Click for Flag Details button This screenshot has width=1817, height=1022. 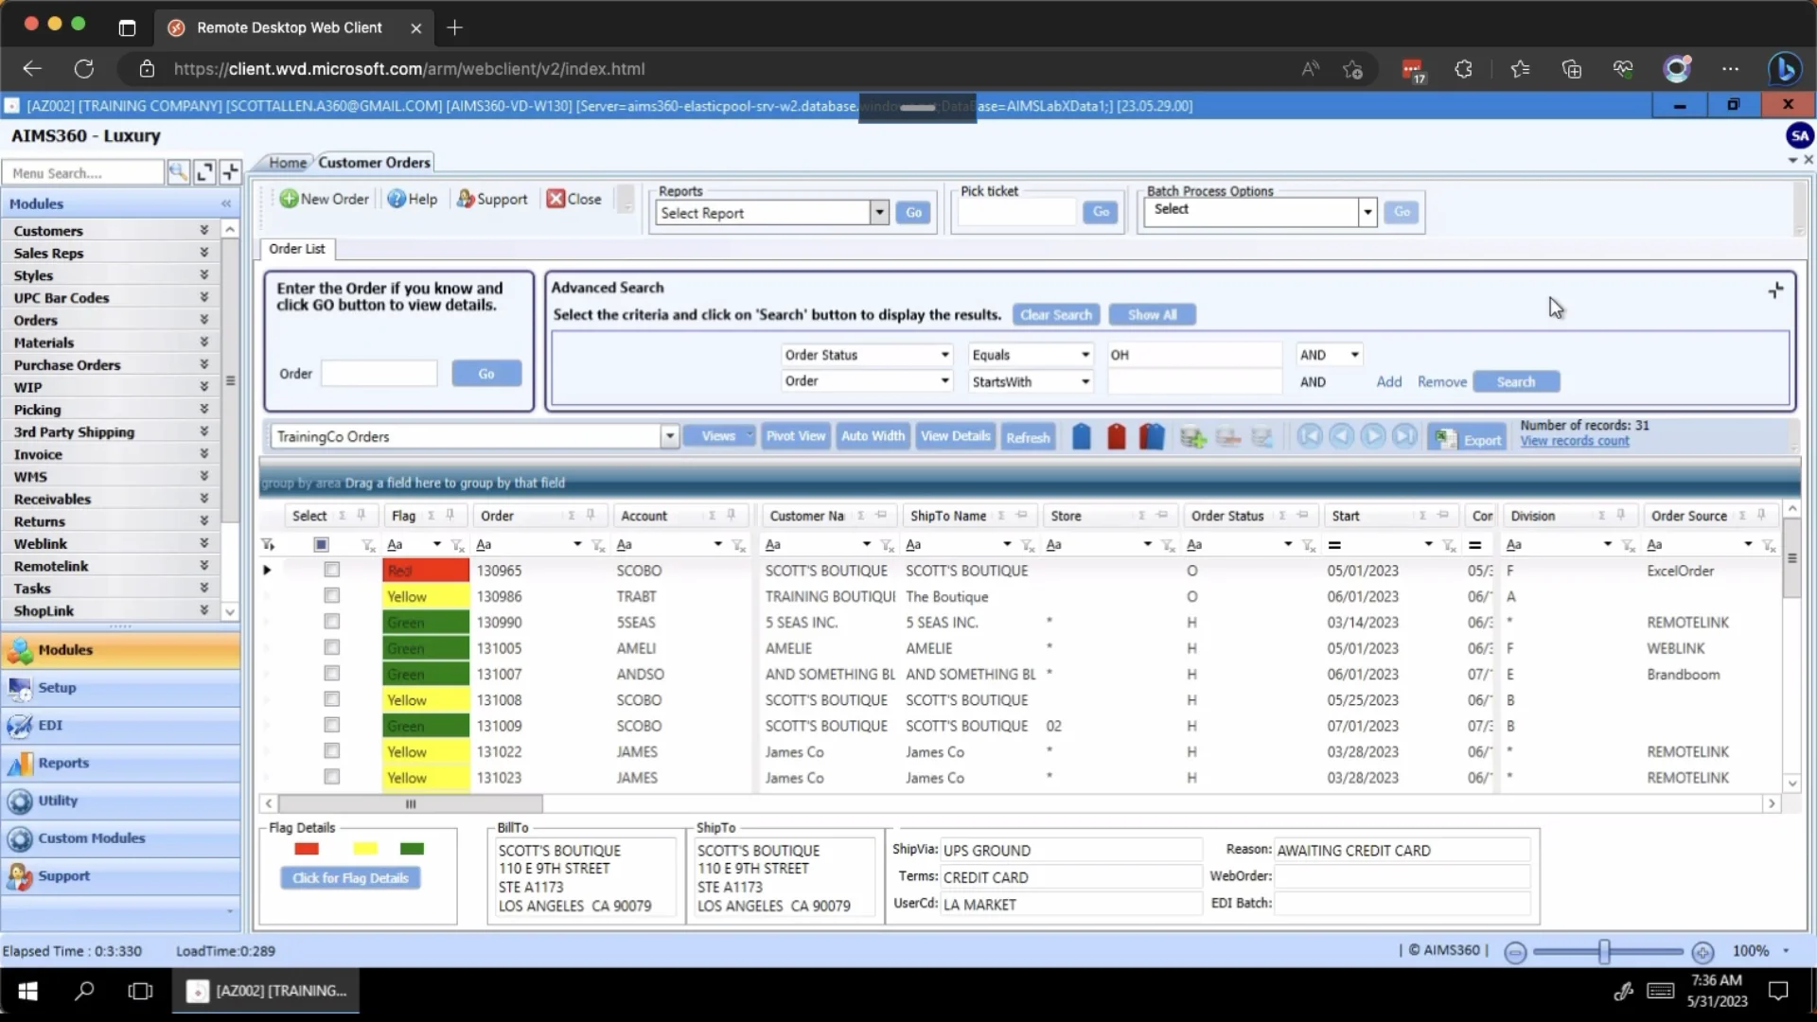(350, 878)
